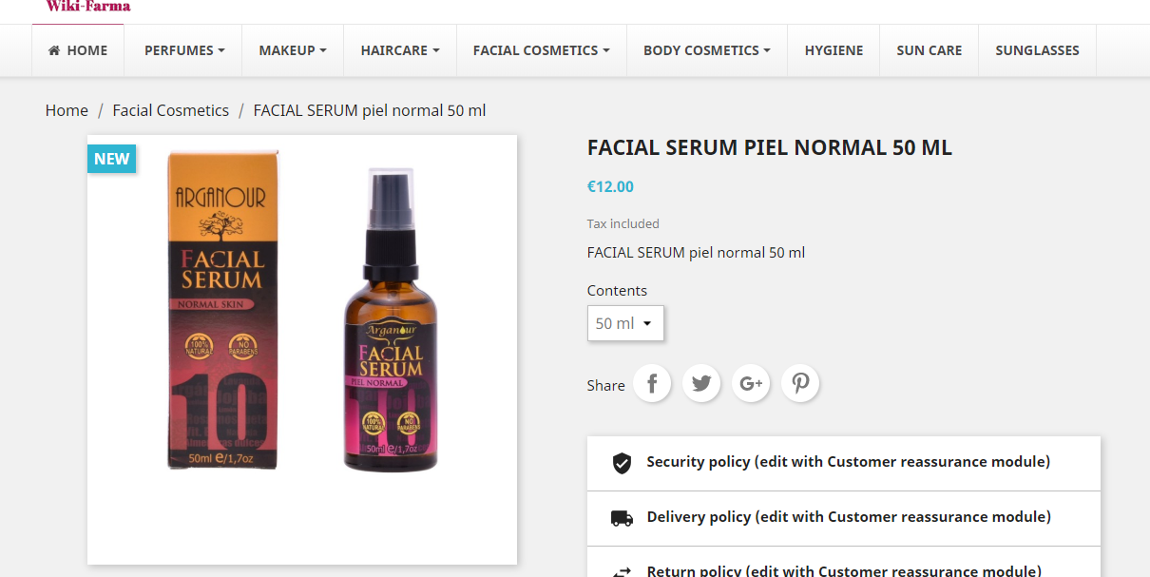
Task: Open the Sunglasses category
Action: pyautogui.click(x=1037, y=50)
